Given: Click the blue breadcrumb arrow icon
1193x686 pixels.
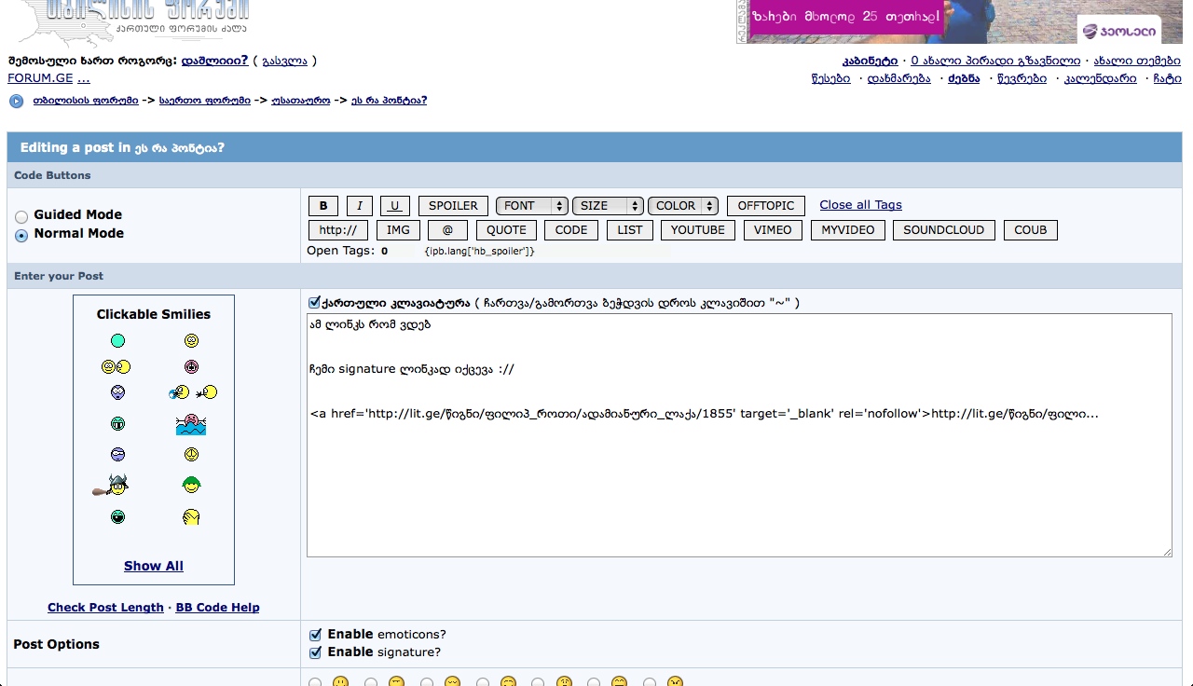Looking at the screenshot, I should tap(17, 101).
